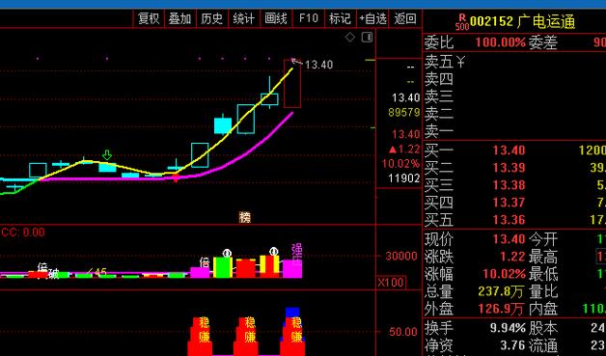Viewport: 606px width, 356px height.
Task: Select the latest red limit-up candlestick
Action: coord(292,84)
